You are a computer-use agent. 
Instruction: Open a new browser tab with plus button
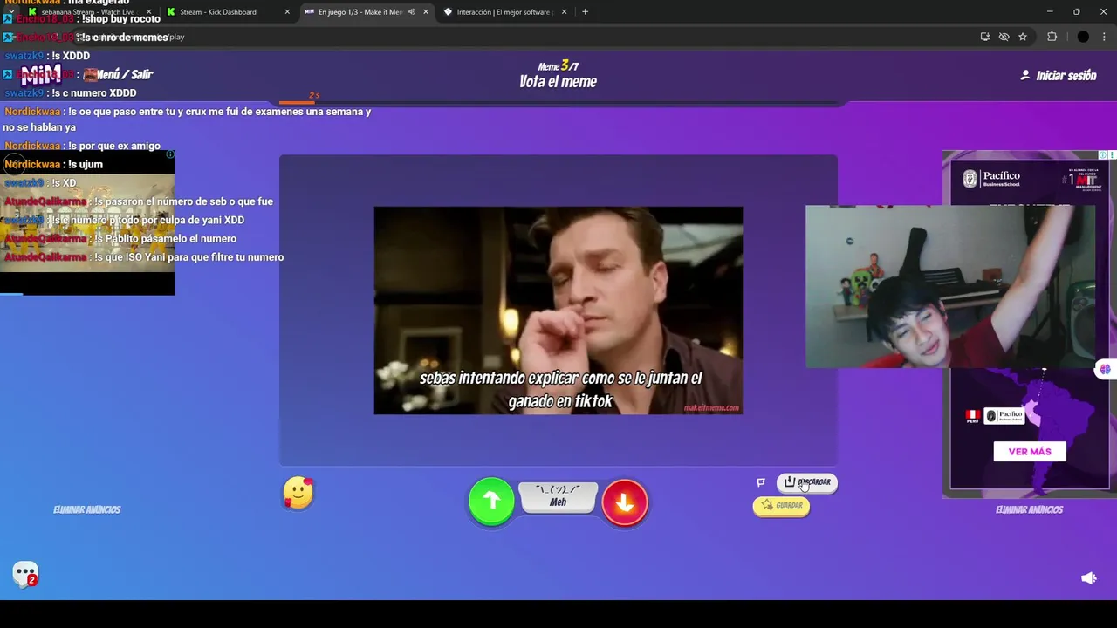585,12
